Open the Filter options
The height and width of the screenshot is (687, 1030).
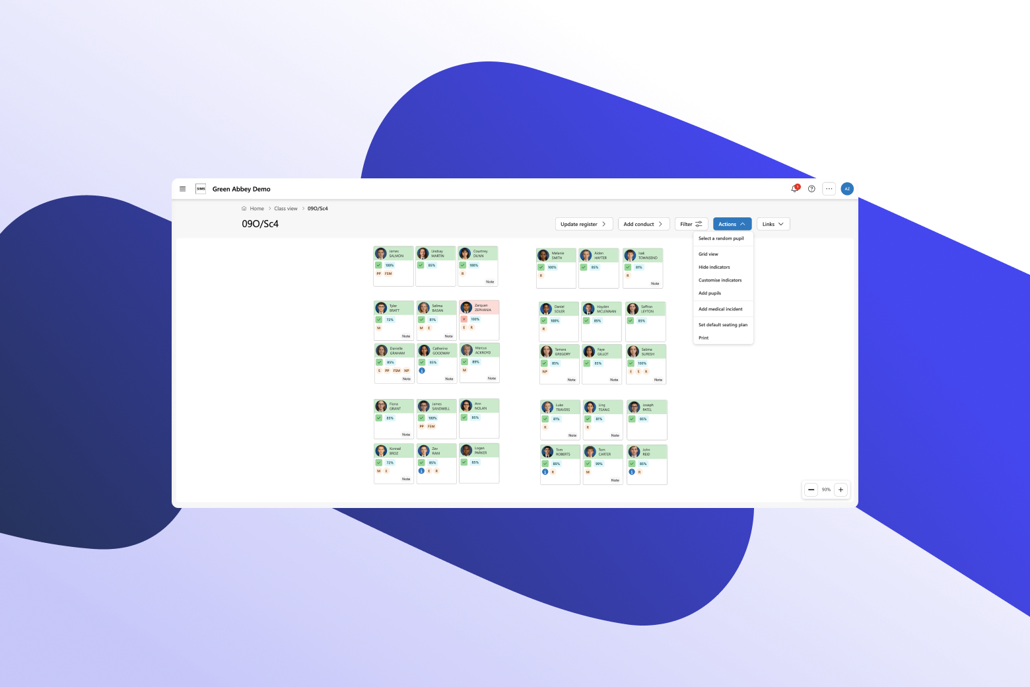click(691, 224)
